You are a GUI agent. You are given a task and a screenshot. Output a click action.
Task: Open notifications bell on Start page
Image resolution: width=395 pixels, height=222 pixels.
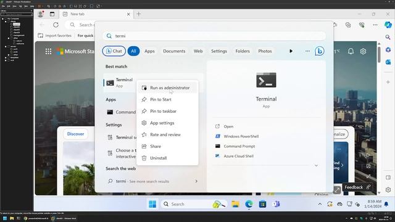351,51
